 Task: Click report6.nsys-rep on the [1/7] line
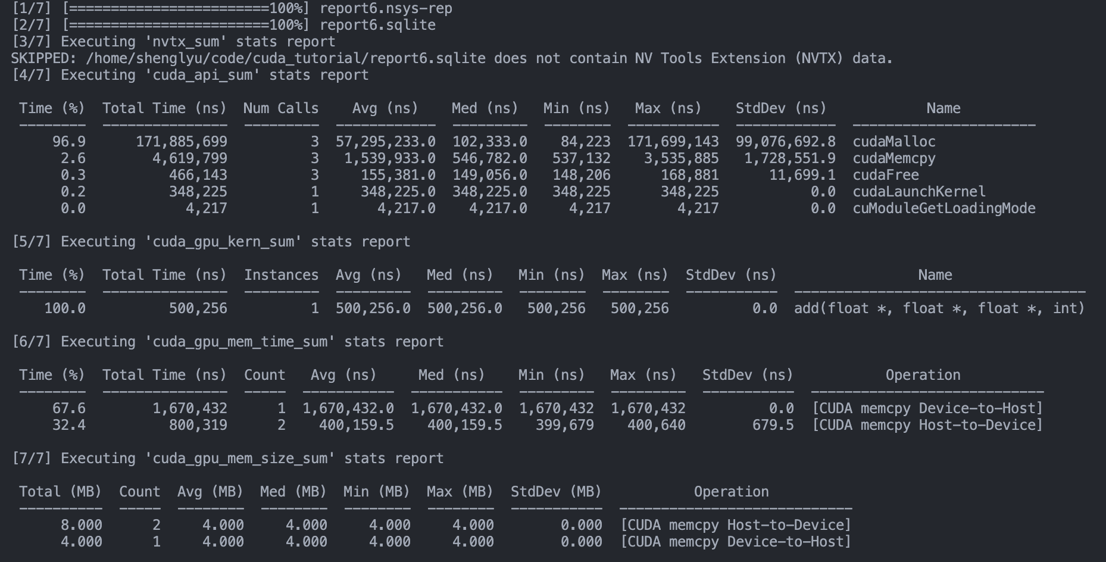tap(386, 8)
